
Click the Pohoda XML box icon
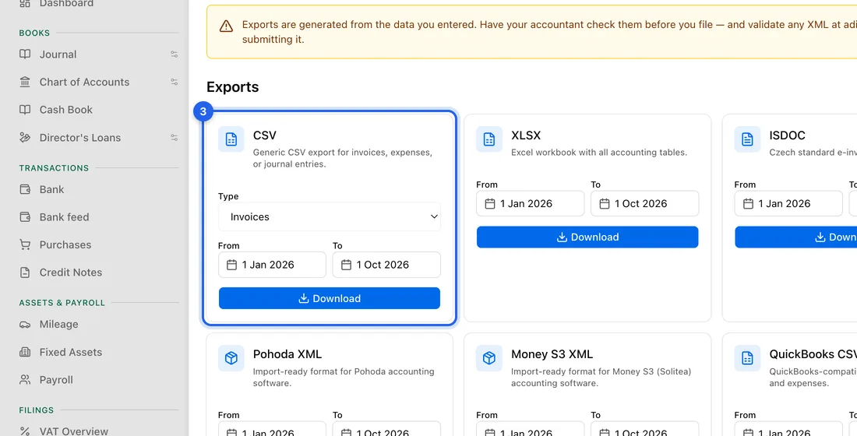tap(231, 358)
